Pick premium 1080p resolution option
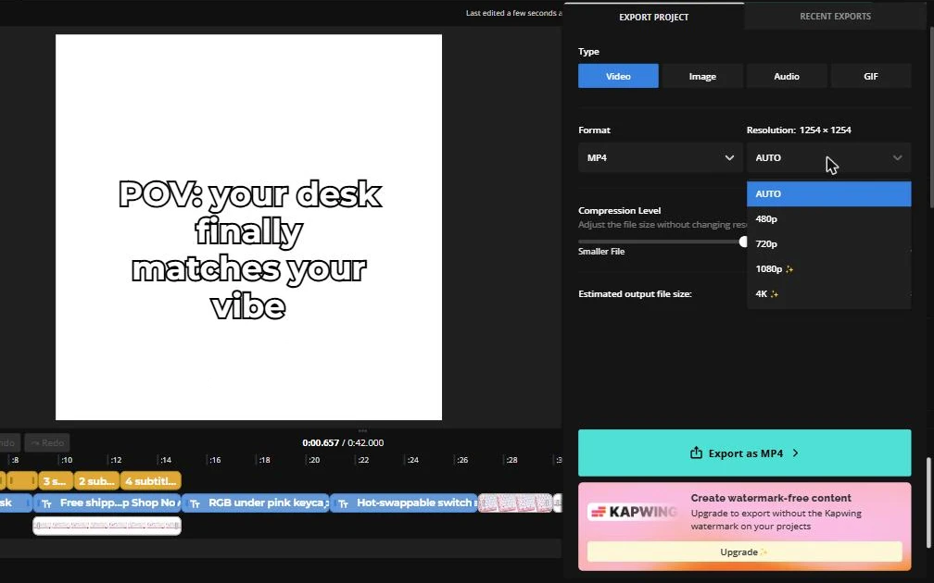934x583 pixels. 828,269
